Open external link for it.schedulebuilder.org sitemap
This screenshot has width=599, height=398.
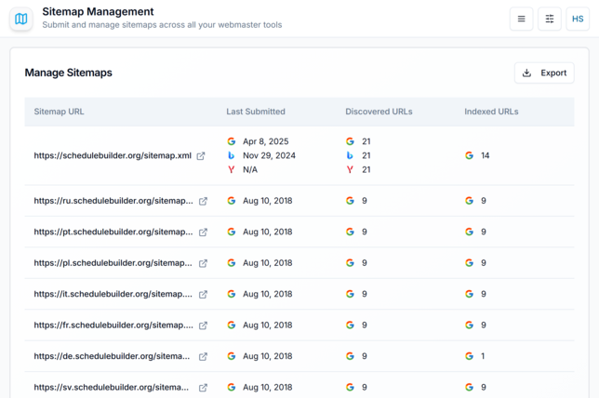203,294
